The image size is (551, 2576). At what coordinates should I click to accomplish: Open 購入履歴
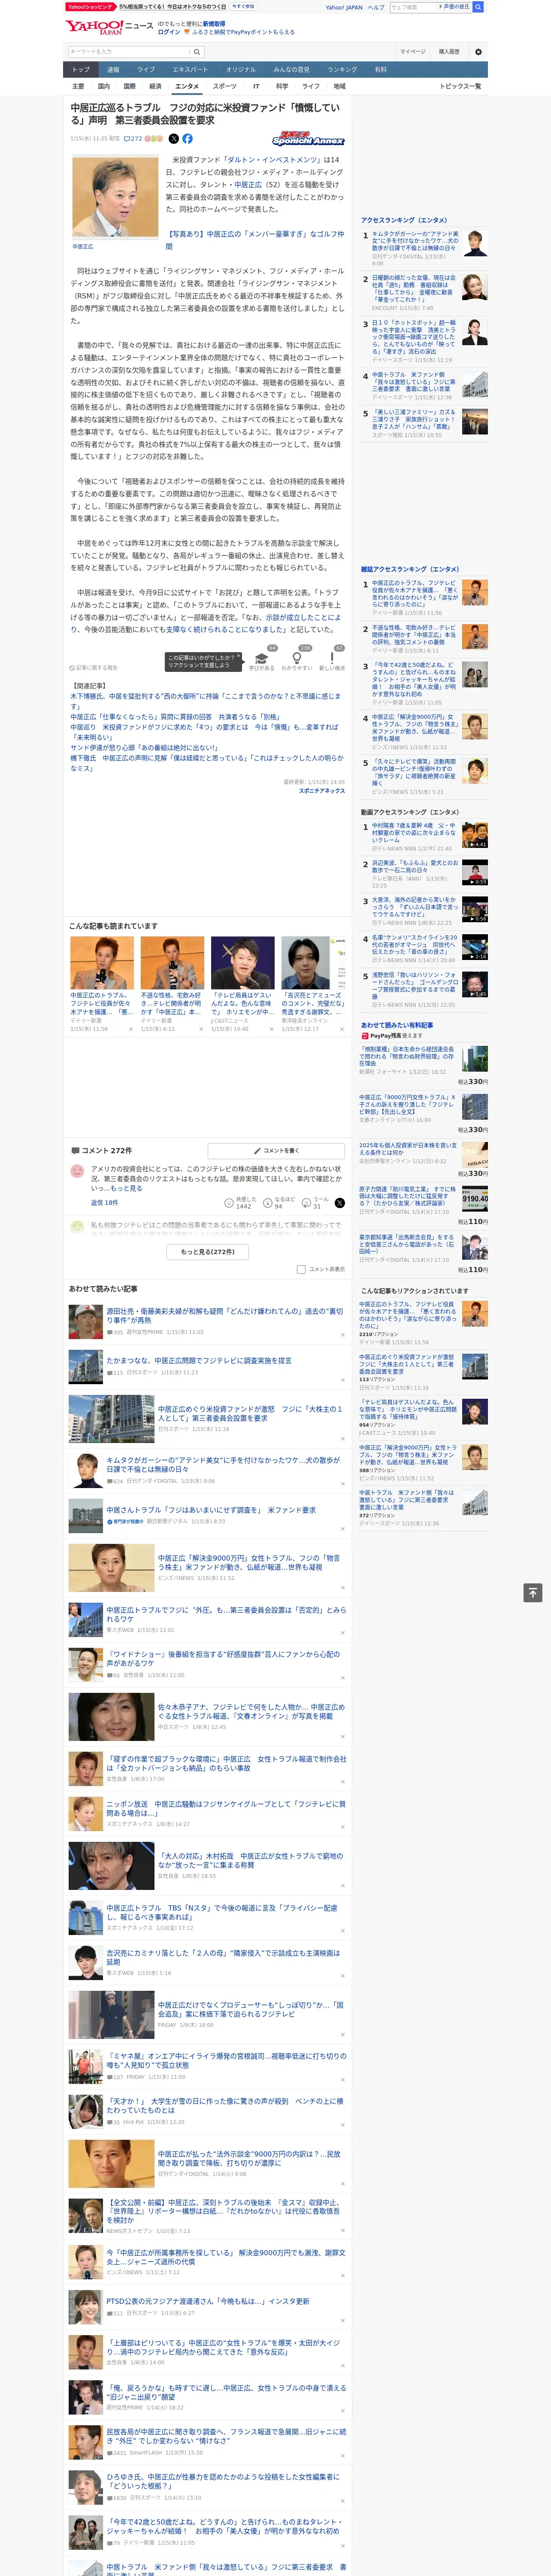pyautogui.click(x=449, y=51)
